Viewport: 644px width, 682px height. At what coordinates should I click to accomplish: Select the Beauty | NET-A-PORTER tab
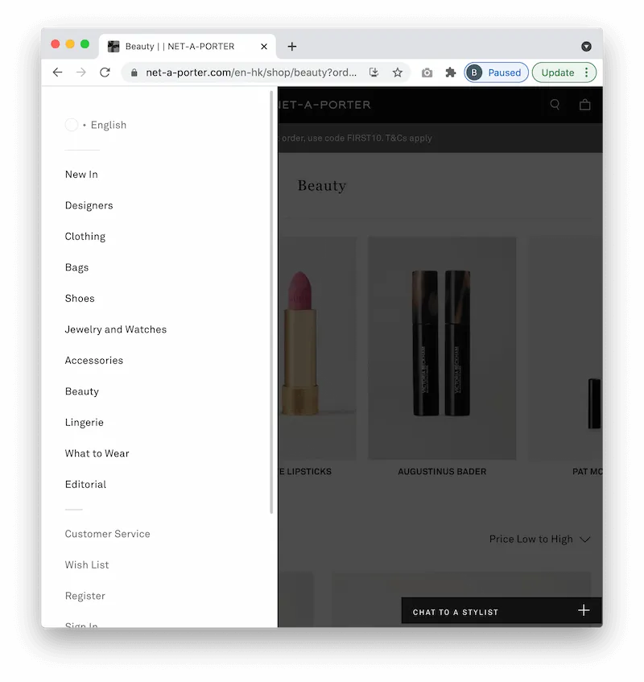[x=188, y=47]
